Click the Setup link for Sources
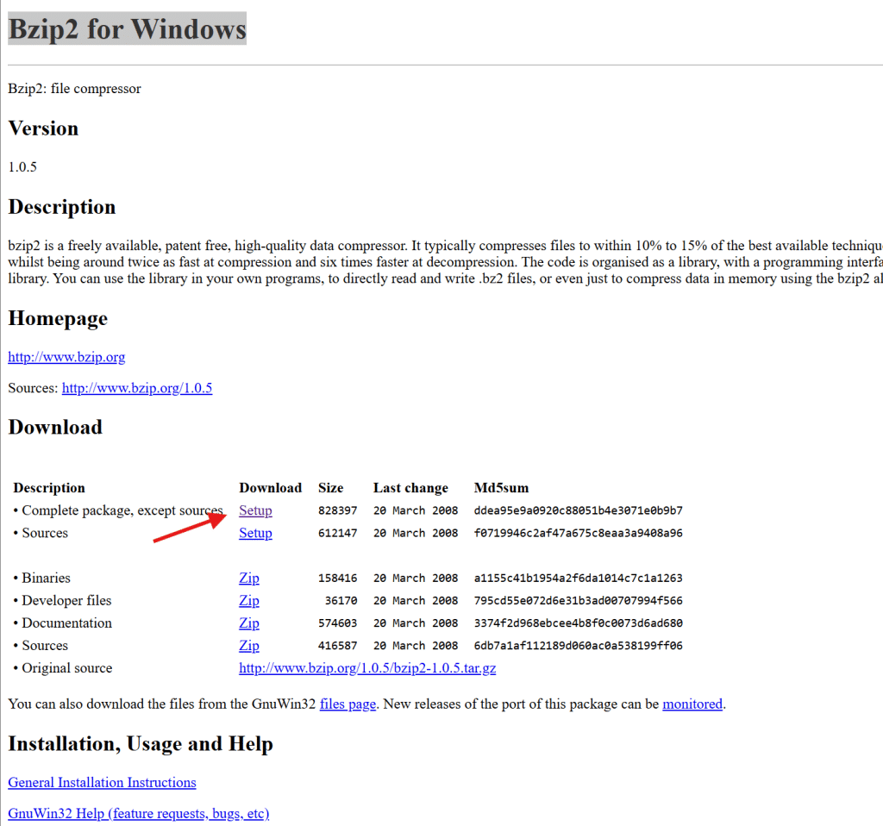This screenshot has height=826, width=883. coord(255,533)
